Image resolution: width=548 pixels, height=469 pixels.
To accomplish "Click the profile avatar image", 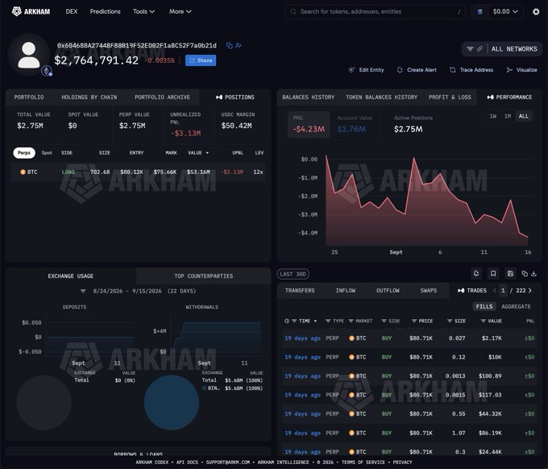I will (x=29, y=55).
